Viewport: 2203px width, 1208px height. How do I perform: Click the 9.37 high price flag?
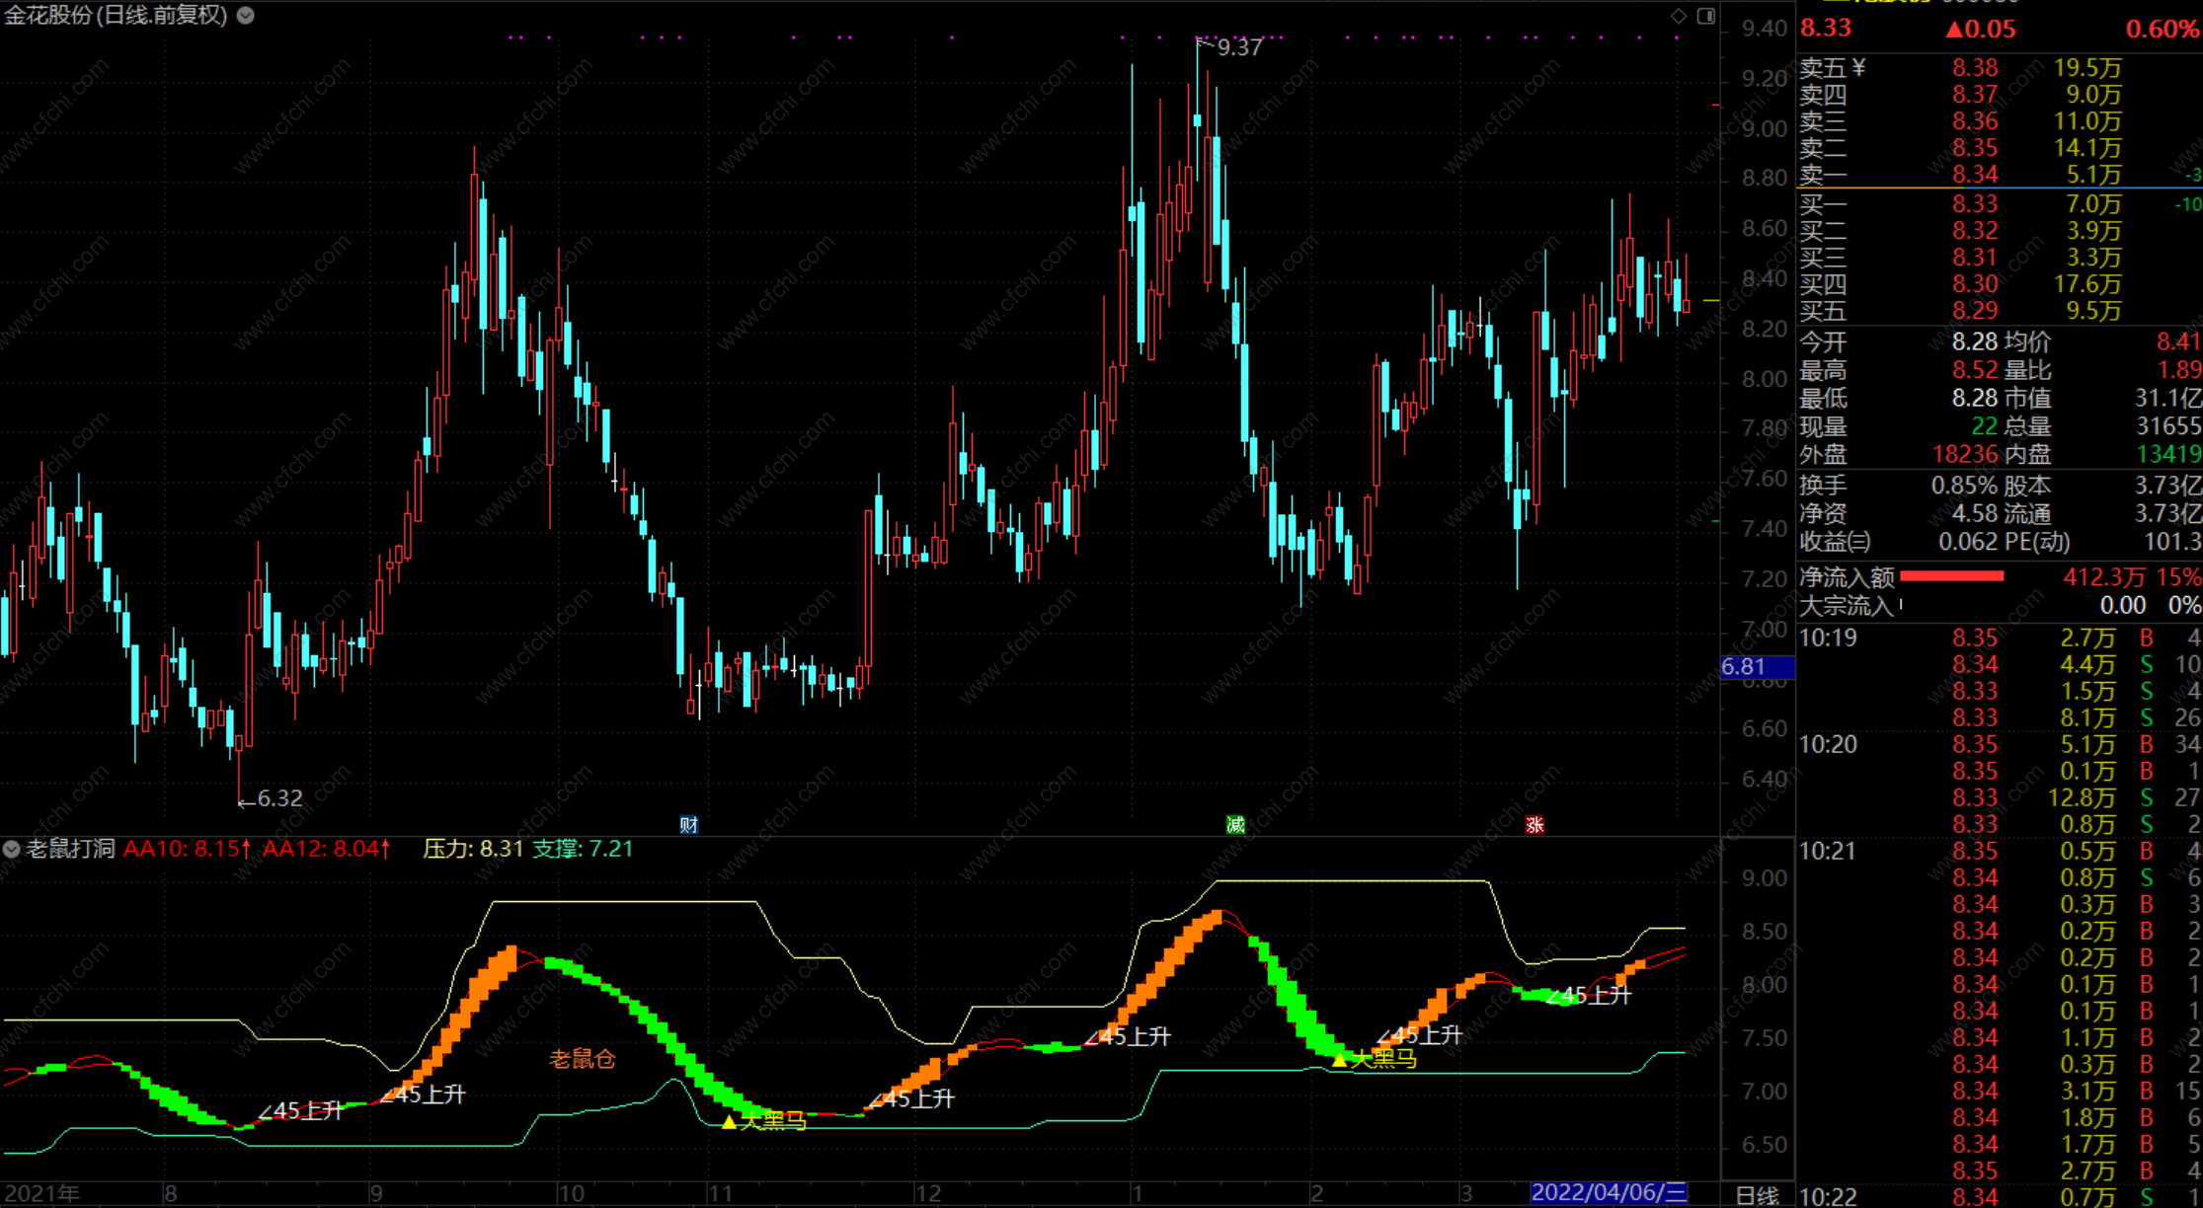[1238, 47]
